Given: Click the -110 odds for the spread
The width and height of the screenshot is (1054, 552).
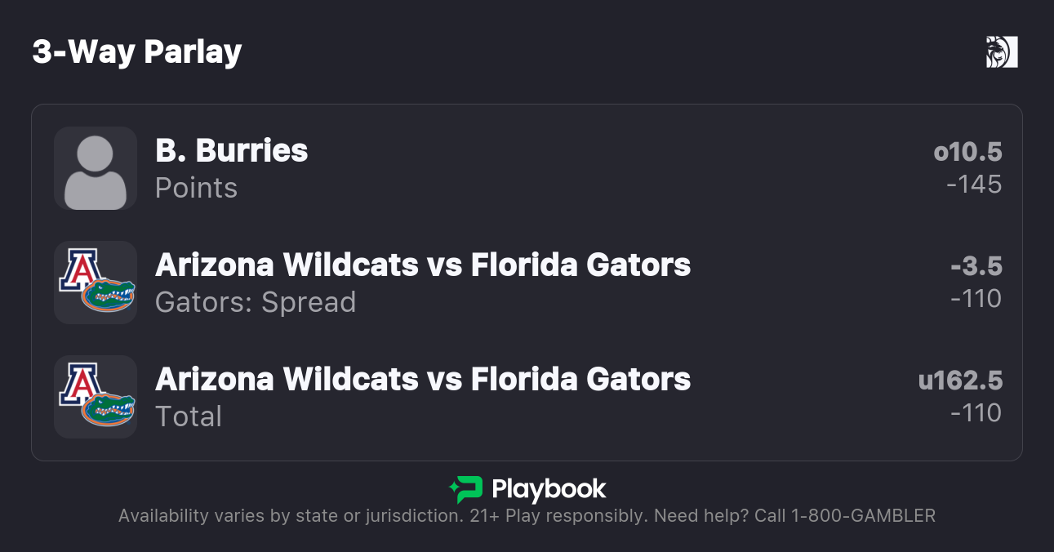Looking at the screenshot, I should point(976,299).
